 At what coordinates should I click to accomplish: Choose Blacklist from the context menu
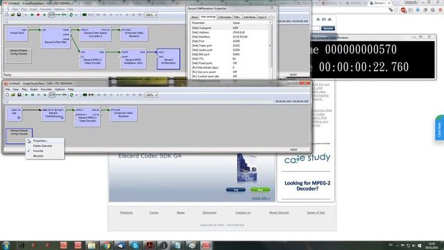coord(45,156)
